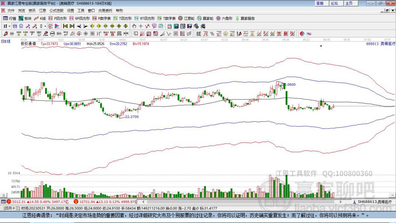Jump to last bar with skip-right arrow

(72, 26)
